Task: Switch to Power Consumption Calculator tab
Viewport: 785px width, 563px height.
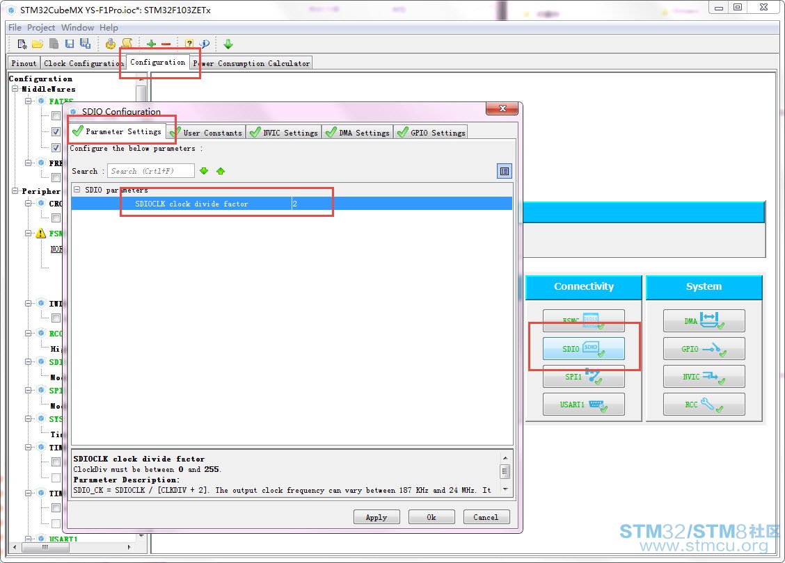Action: (x=251, y=63)
